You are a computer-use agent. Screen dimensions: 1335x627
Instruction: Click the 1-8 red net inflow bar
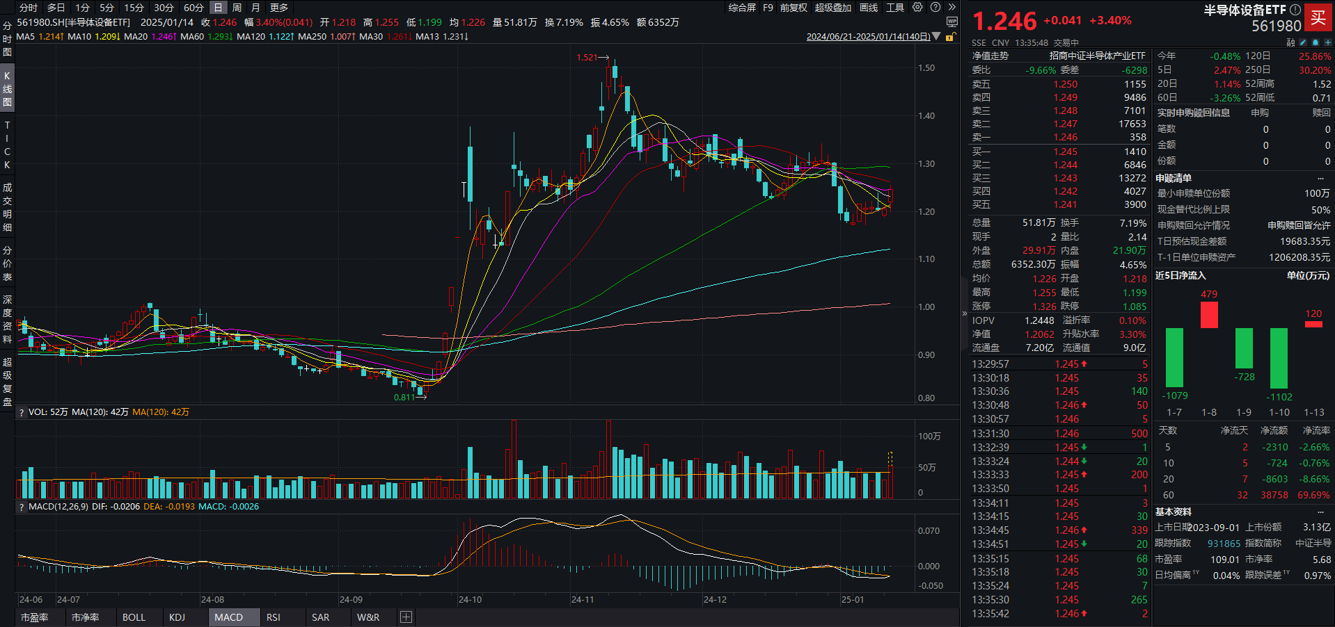click(x=1209, y=315)
